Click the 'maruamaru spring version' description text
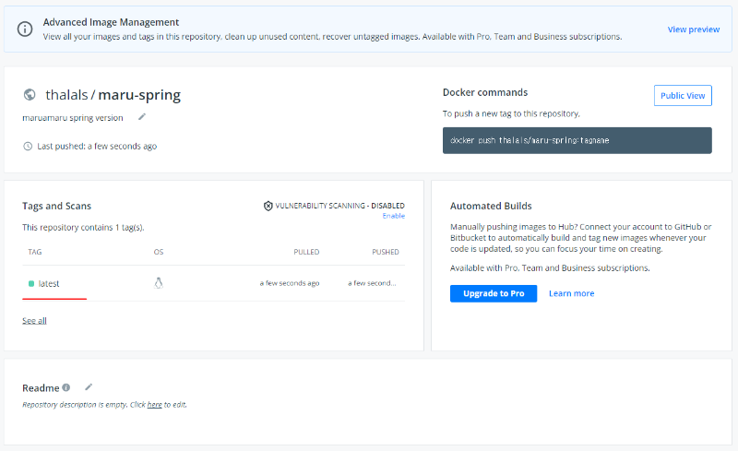This screenshot has height=451, width=738. point(73,118)
